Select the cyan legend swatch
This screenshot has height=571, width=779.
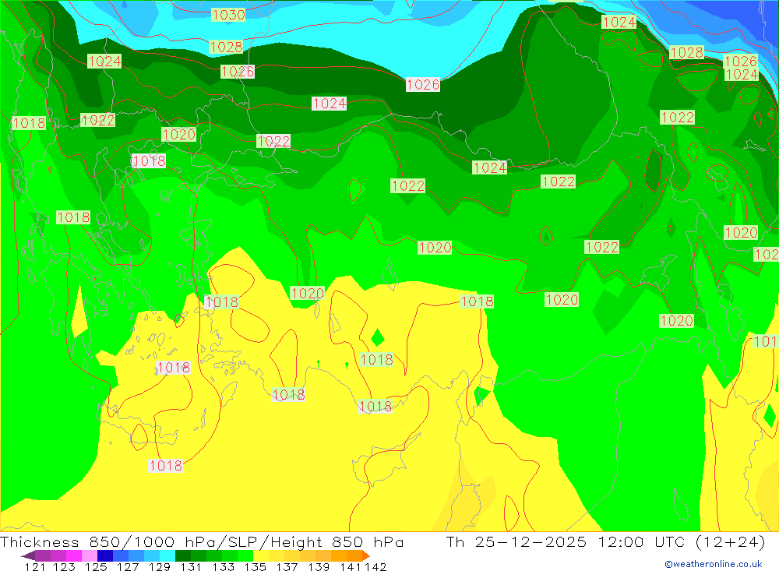pyautogui.click(x=167, y=555)
